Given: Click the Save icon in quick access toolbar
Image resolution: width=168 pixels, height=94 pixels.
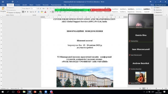Looking at the screenshot, I should click(3, 2).
